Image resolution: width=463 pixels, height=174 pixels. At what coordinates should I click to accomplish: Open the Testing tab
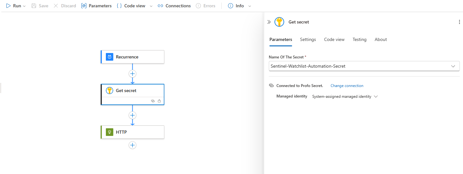pos(359,39)
